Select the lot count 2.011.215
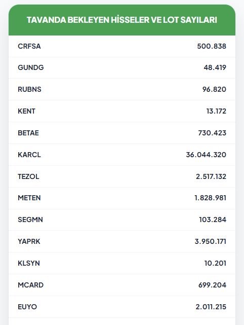Viewport: 244px width, 325px height. (x=211, y=307)
